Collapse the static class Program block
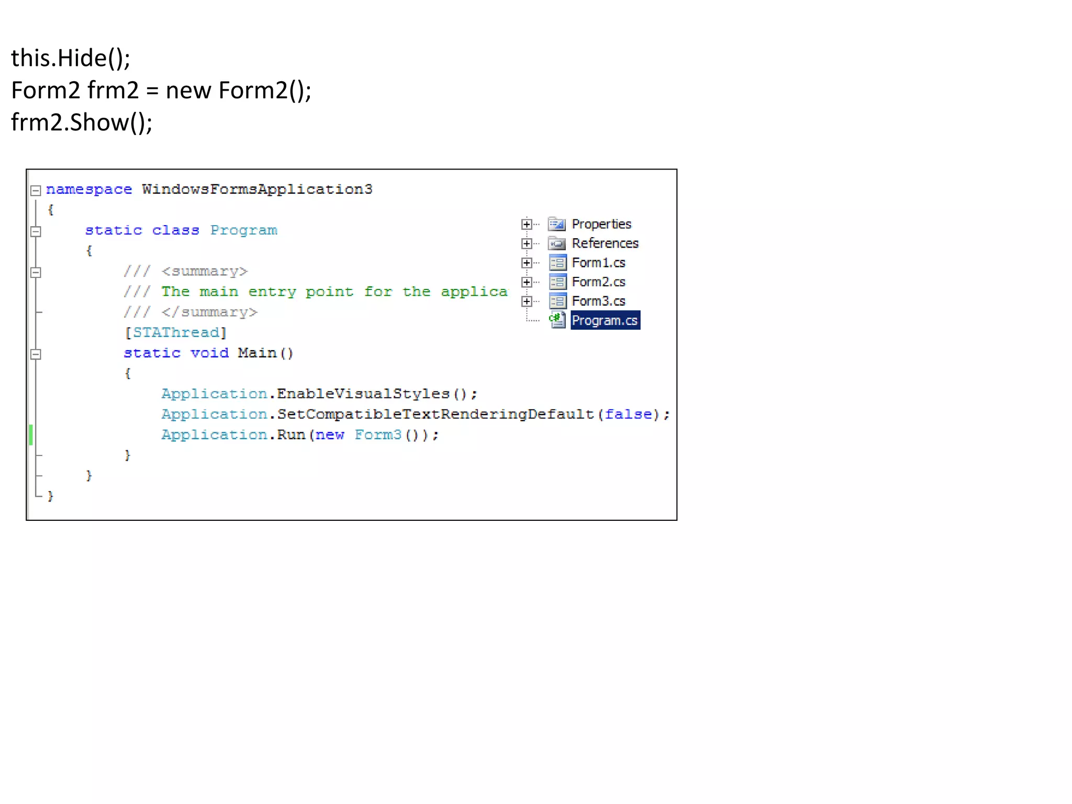The image size is (1072, 804). tap(36, 231)
